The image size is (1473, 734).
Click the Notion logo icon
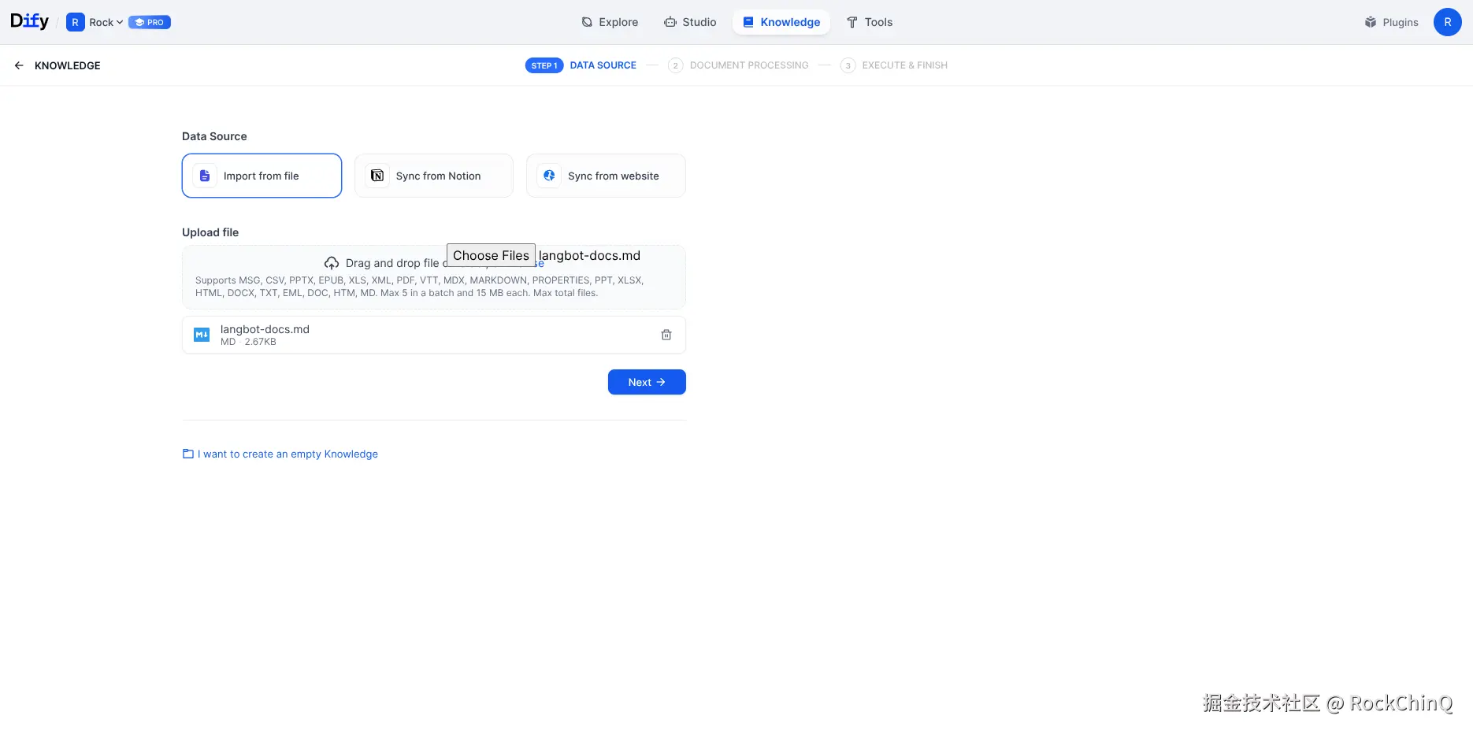click(377, 176)
